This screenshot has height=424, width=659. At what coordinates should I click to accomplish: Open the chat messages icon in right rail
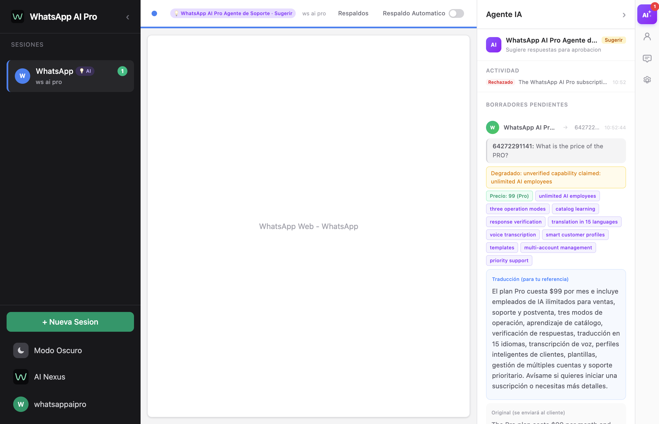coord(647,58)
